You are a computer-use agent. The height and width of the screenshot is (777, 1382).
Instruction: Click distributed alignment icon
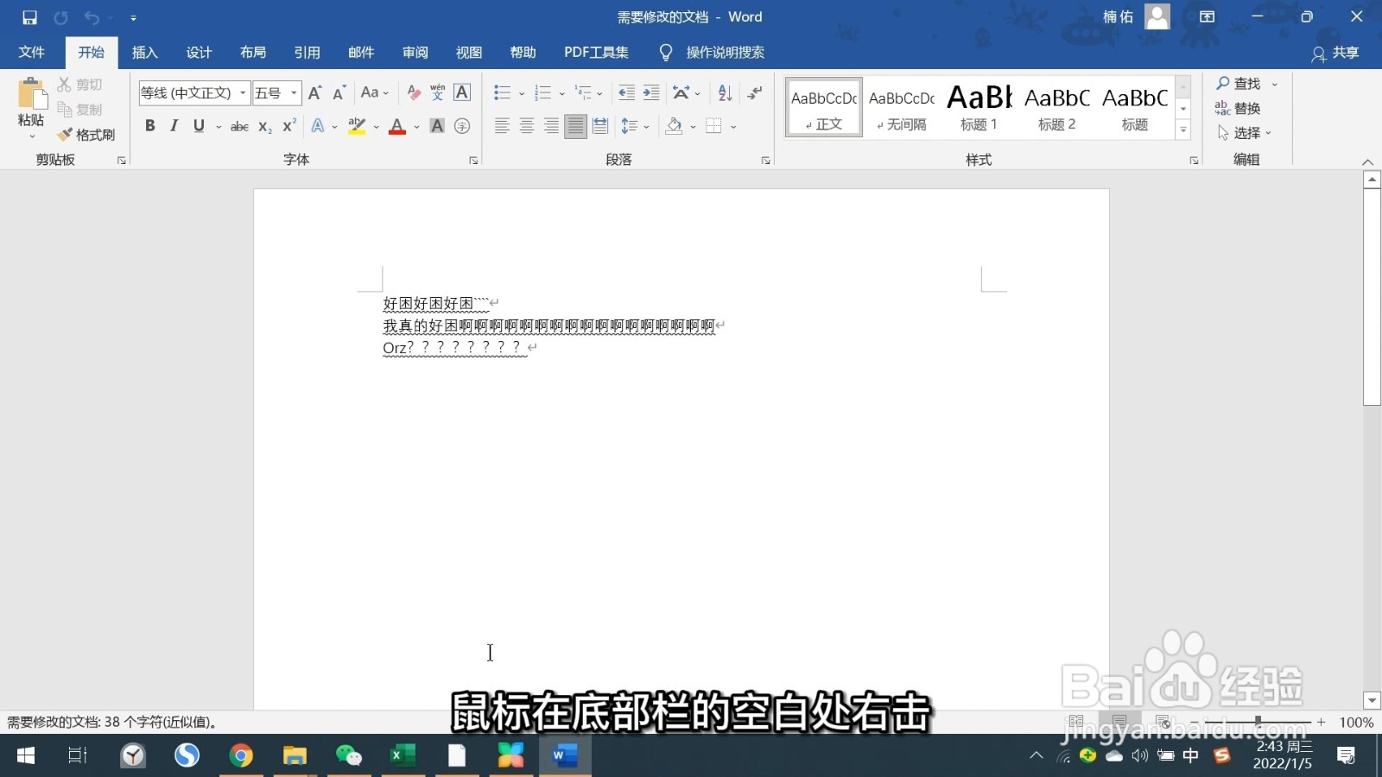600,126
